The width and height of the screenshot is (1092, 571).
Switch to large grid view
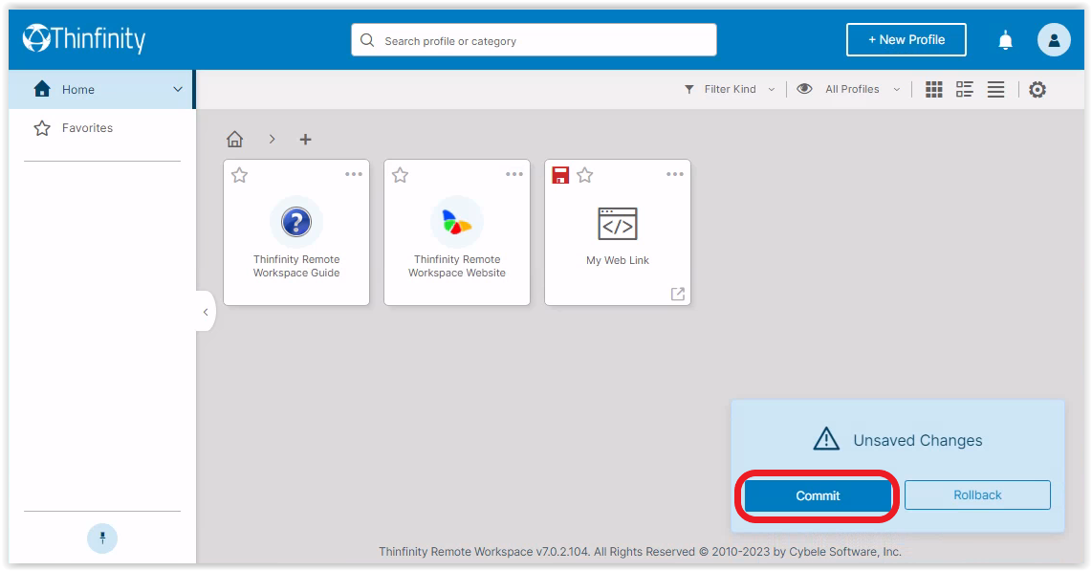933,89
